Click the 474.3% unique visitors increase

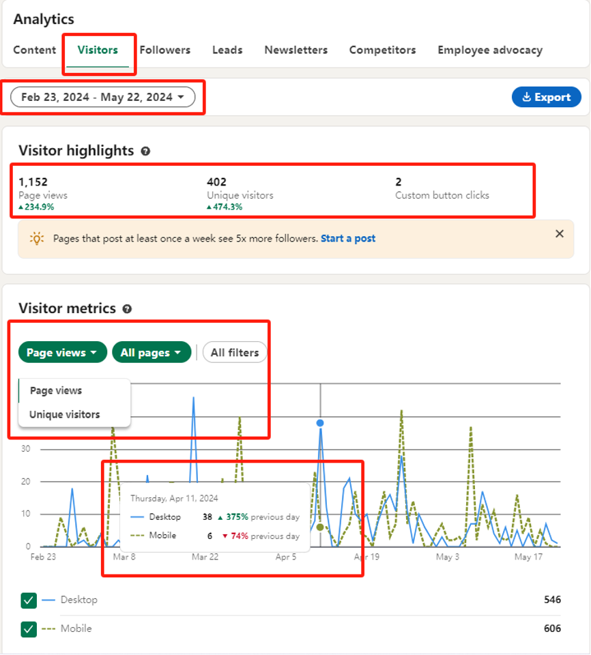[225, 207]
